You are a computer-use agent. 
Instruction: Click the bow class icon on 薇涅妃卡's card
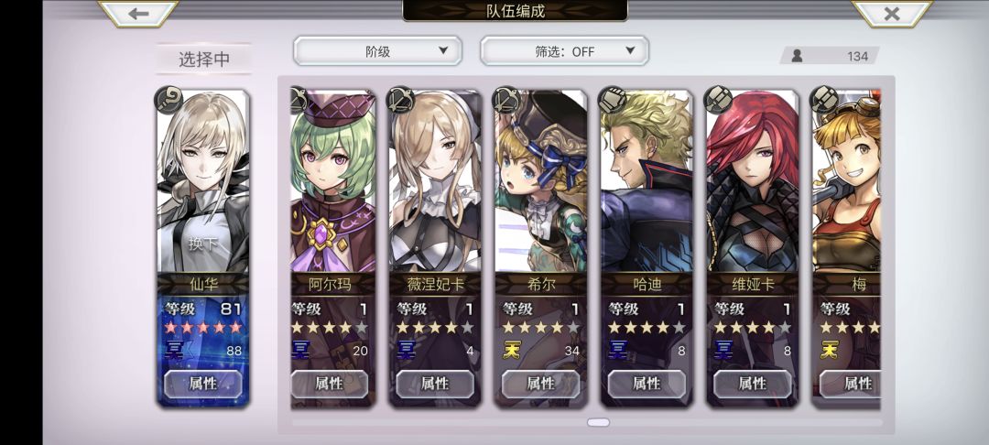coord(400,100)
